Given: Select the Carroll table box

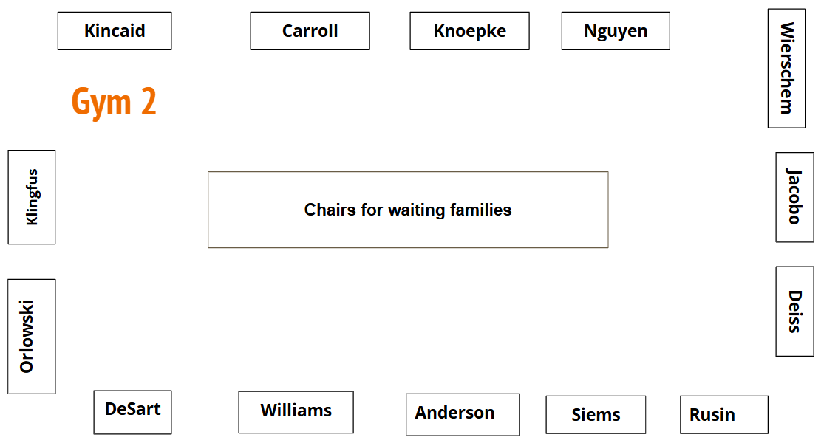Looking at the screenshot, I should click(x=310, y=31).
